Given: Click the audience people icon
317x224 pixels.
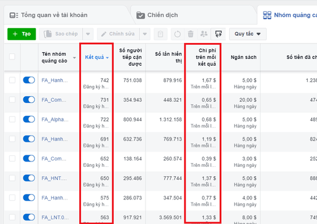Looking at the screenshot, I should [x=204, y=34].
